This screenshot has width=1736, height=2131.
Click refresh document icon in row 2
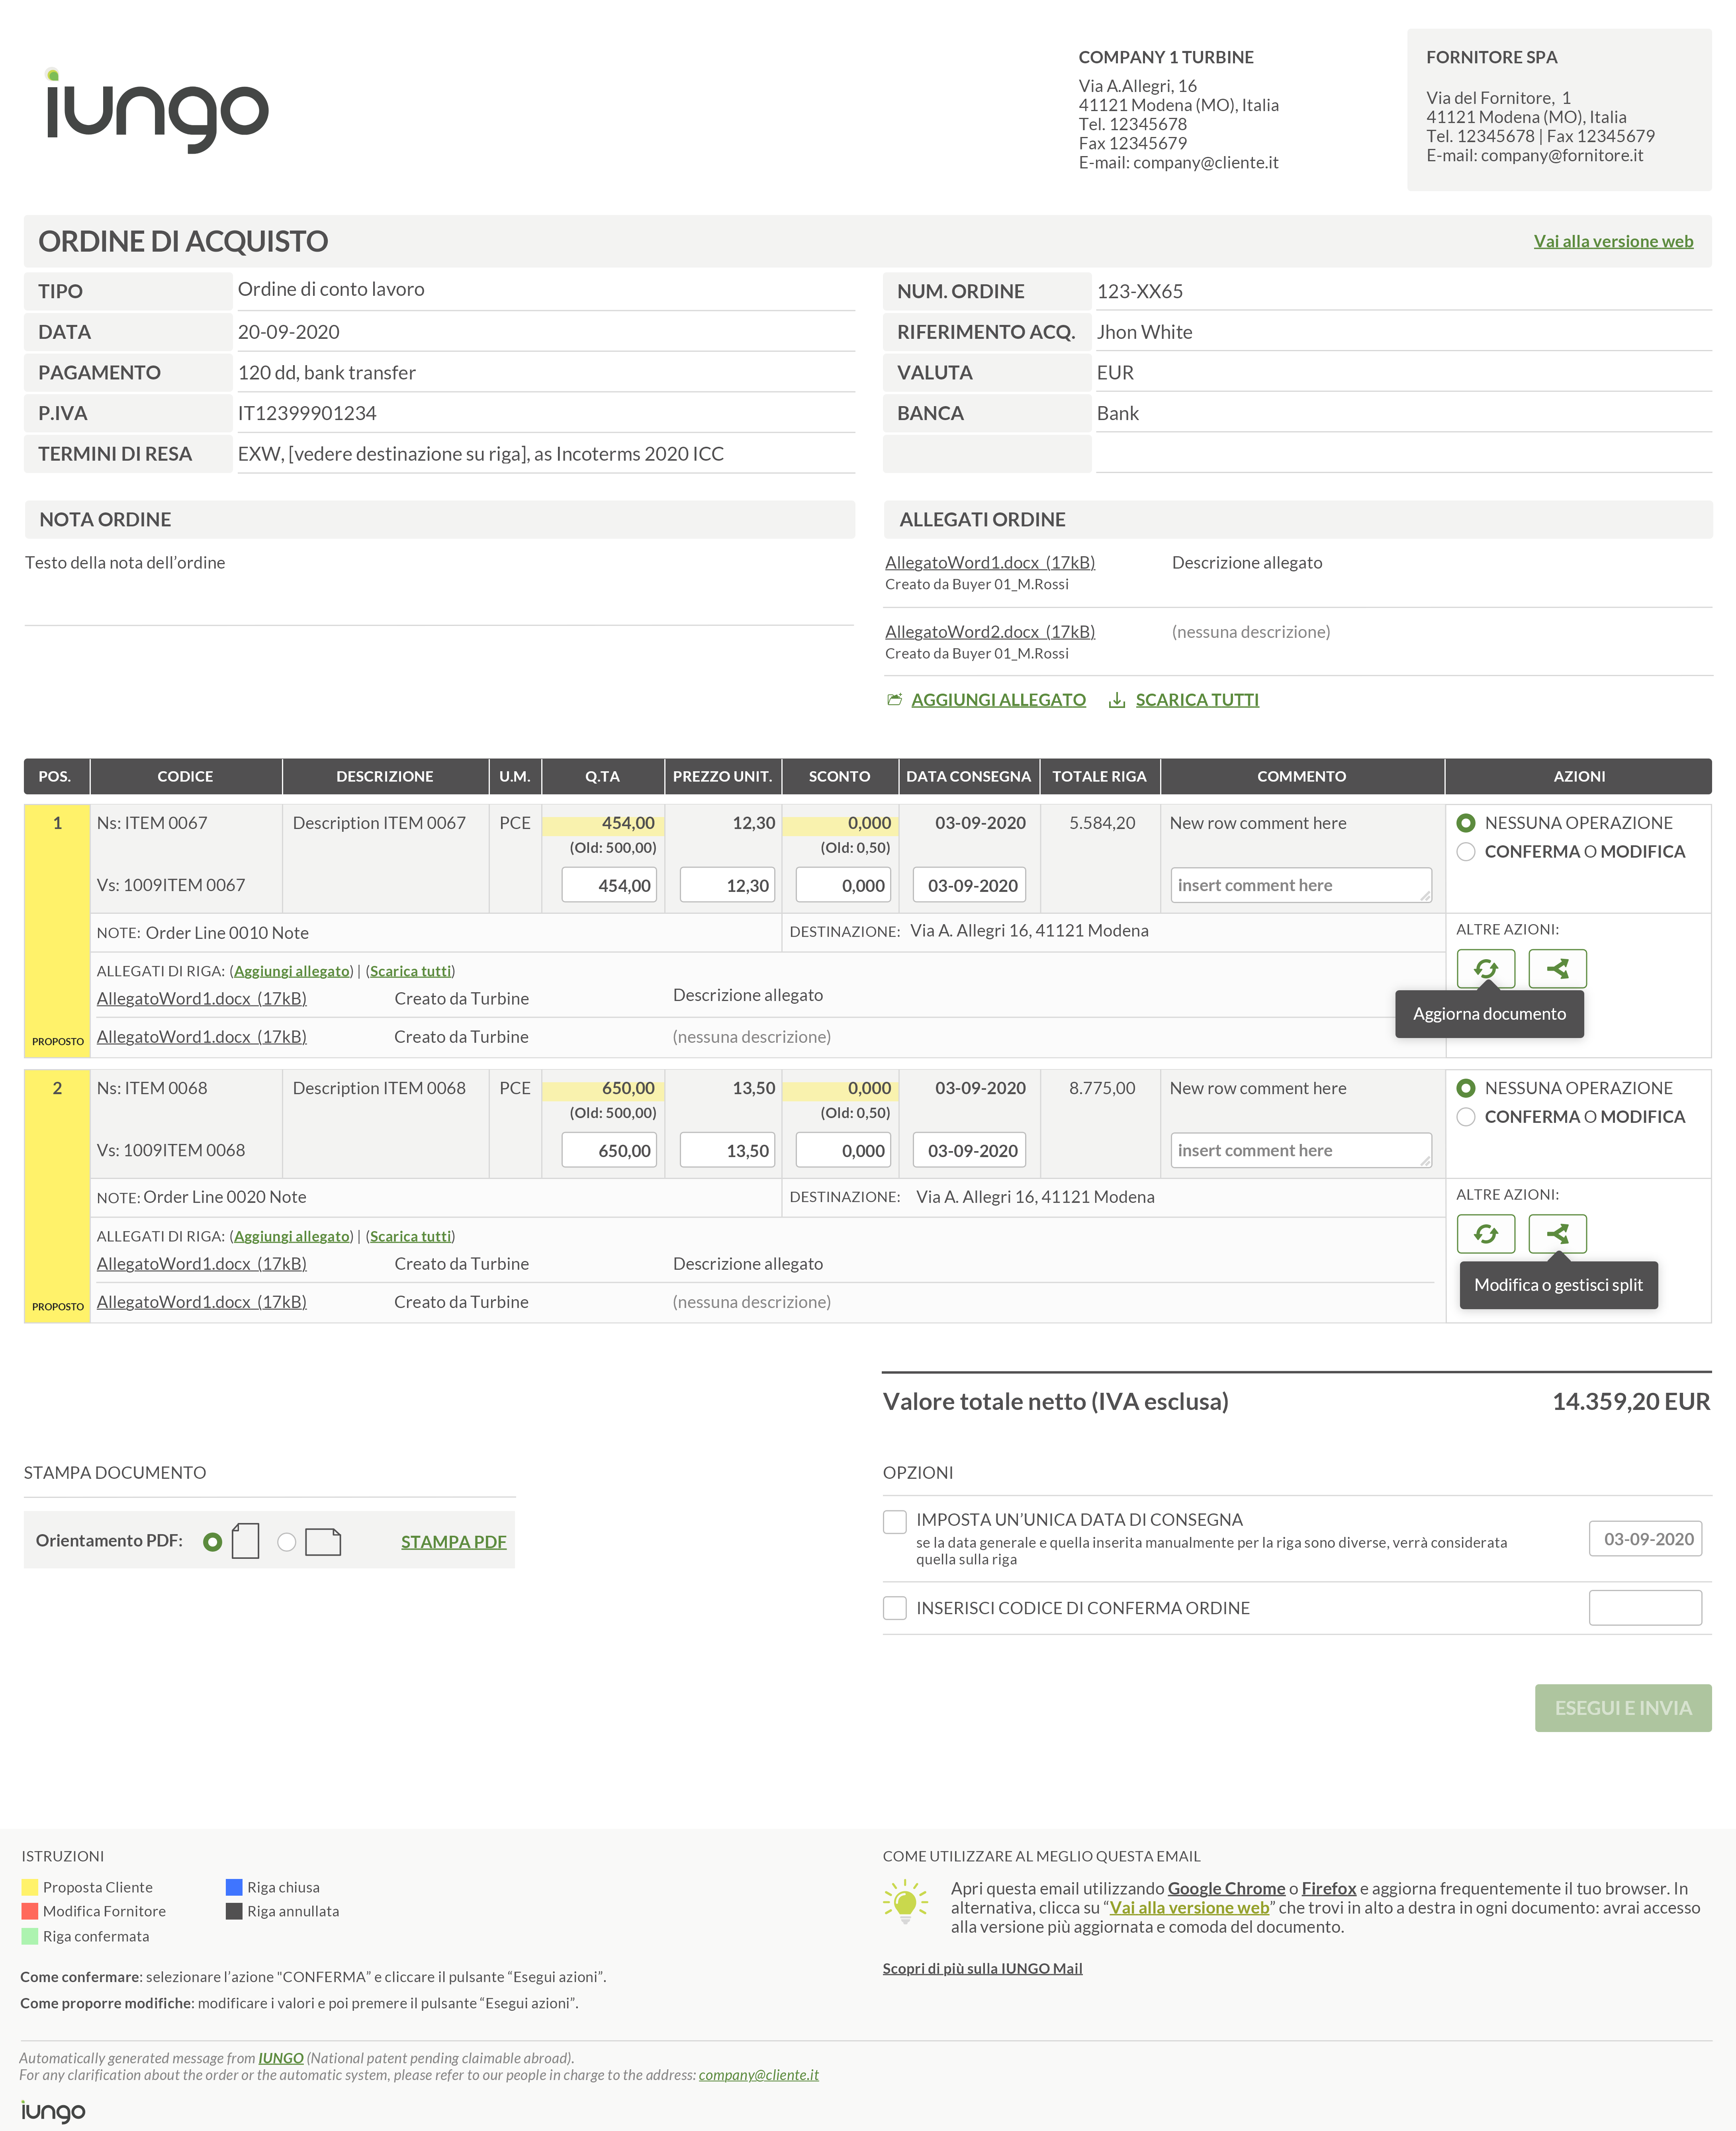click(1485, 1234)
